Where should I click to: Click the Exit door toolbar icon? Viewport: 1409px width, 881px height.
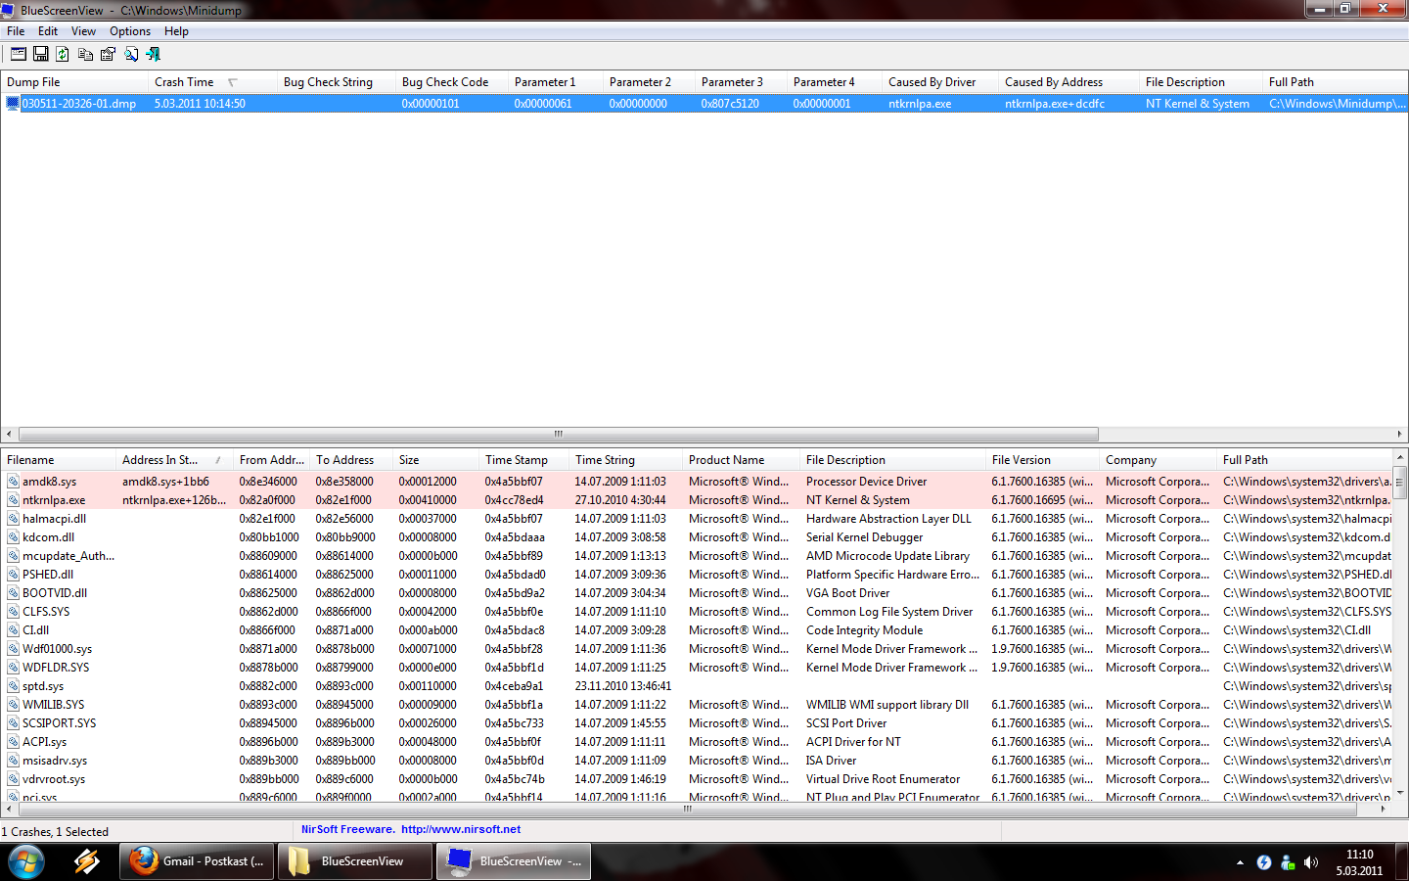click(x=154, y=54)
